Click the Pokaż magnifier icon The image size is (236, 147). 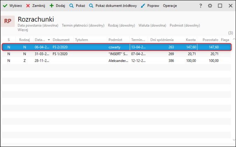(71, 6)
